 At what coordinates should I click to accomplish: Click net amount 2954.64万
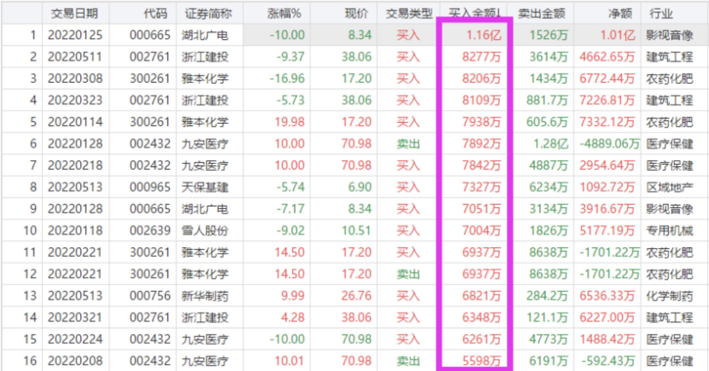pos(607,165)
